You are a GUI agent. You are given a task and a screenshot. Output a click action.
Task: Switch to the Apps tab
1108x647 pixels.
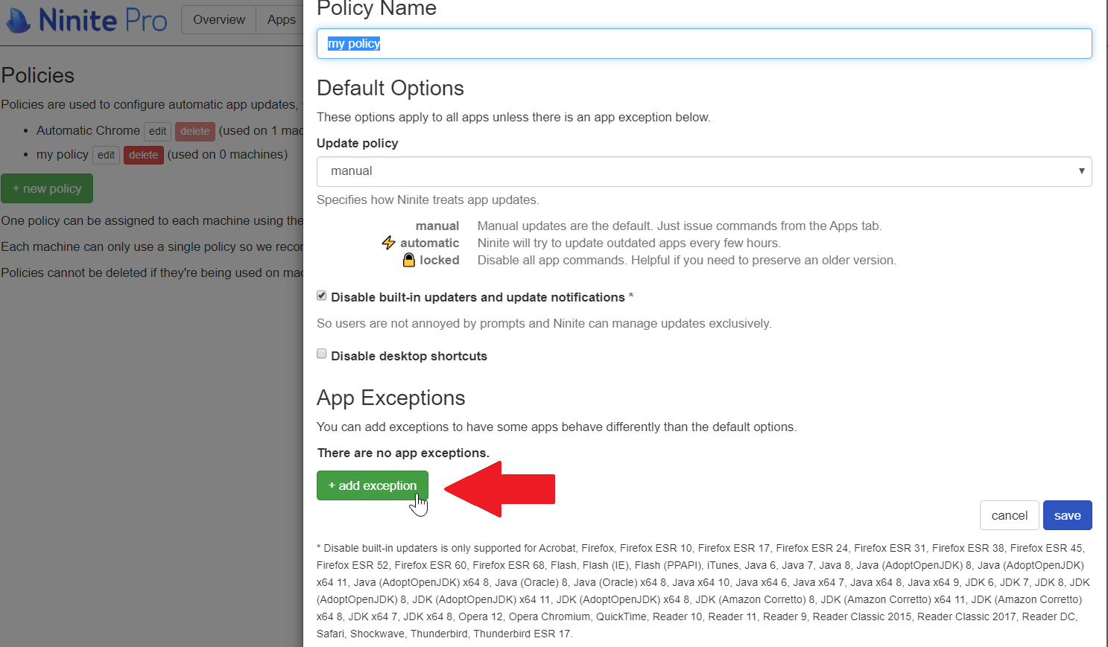point(280,20)
